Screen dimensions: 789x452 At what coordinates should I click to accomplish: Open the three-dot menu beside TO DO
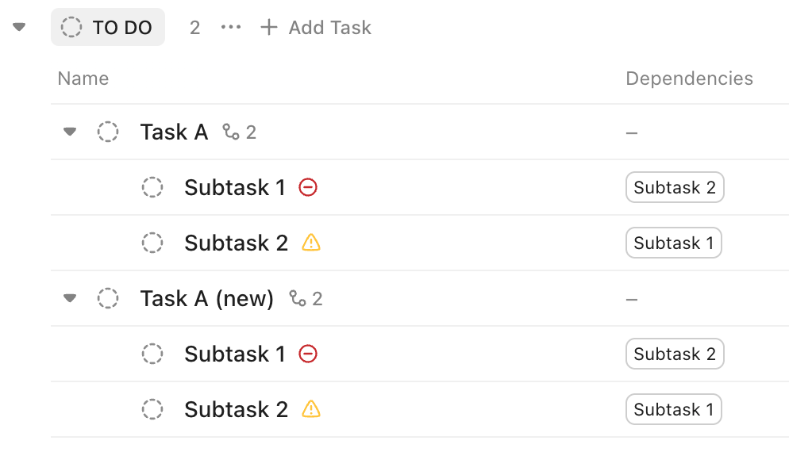[x=231, y=28]
